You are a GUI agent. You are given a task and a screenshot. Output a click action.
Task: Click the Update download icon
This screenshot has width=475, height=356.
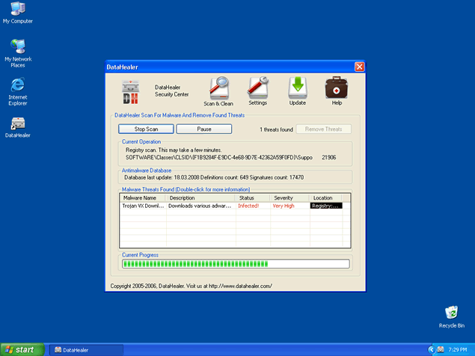pyautogui.click(x=298, y=90)
